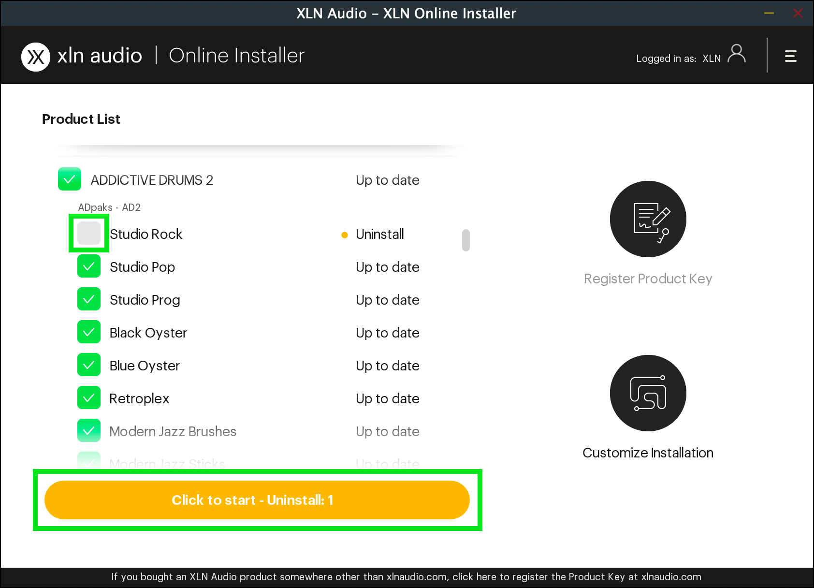Click the Register Product Key icon

tap(648, 219)
